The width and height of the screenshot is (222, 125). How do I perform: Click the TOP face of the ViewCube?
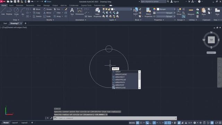211,40
